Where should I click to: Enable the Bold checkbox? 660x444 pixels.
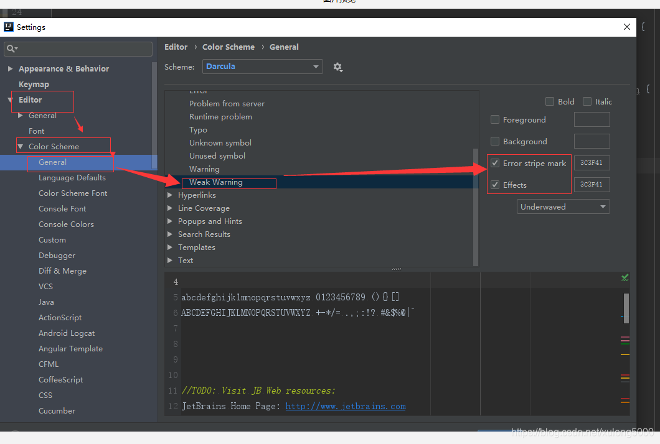[x=549, y=101]
